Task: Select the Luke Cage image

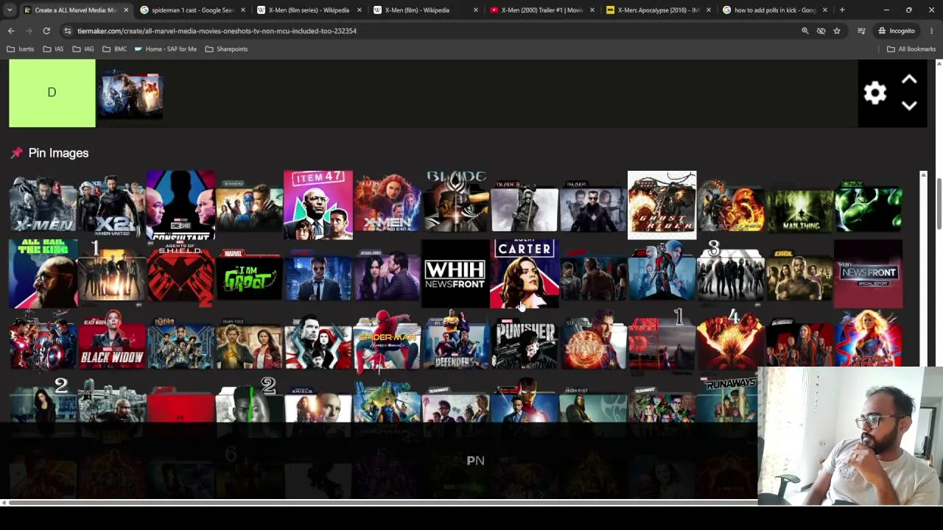Action: pyautogui.click(x=799, y=274)
